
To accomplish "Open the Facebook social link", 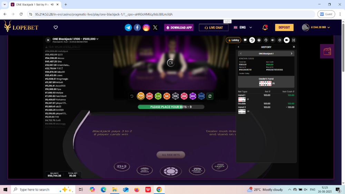I will [137, 28].
